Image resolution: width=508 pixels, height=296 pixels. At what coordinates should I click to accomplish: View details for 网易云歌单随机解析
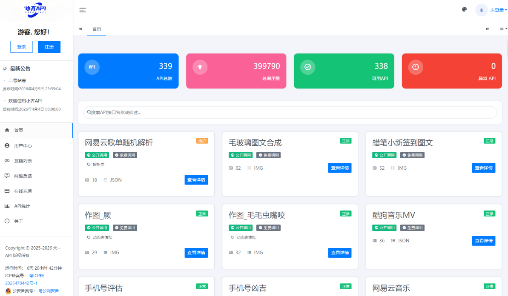coord(196,180)
